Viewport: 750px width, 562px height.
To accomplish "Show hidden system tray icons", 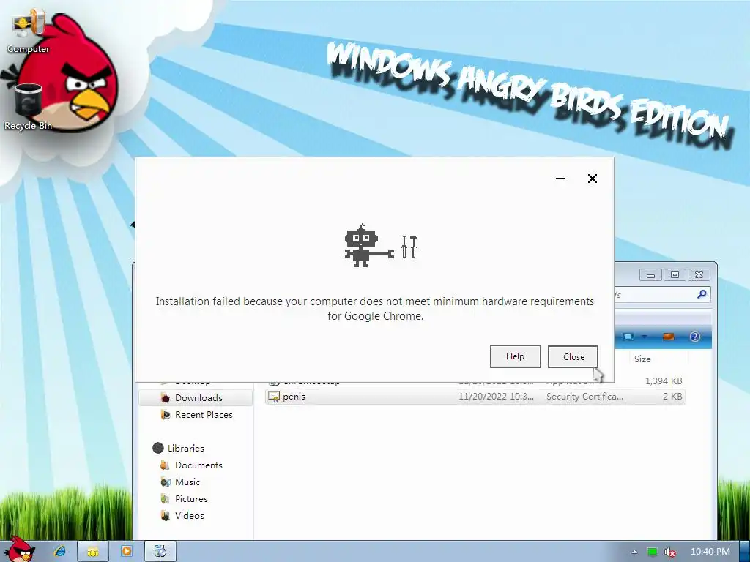I will [x=634, y=552].
